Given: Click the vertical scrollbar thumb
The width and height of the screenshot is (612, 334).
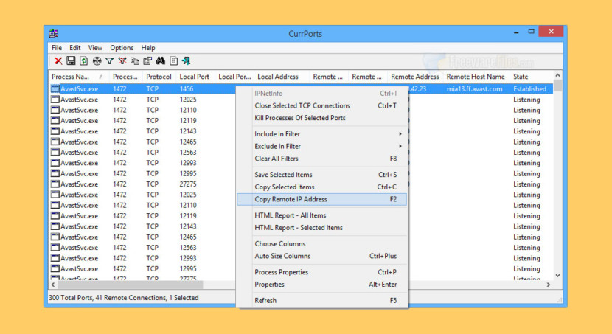Looking at the screenshot, I should 557,86.
